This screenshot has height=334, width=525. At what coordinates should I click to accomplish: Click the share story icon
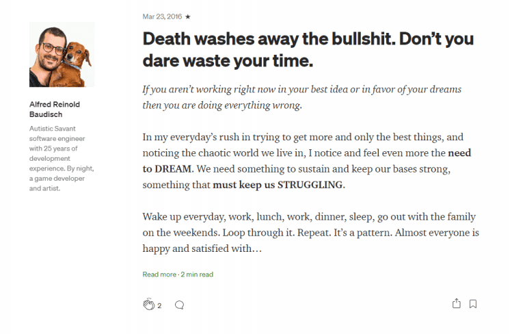[456, 304]
